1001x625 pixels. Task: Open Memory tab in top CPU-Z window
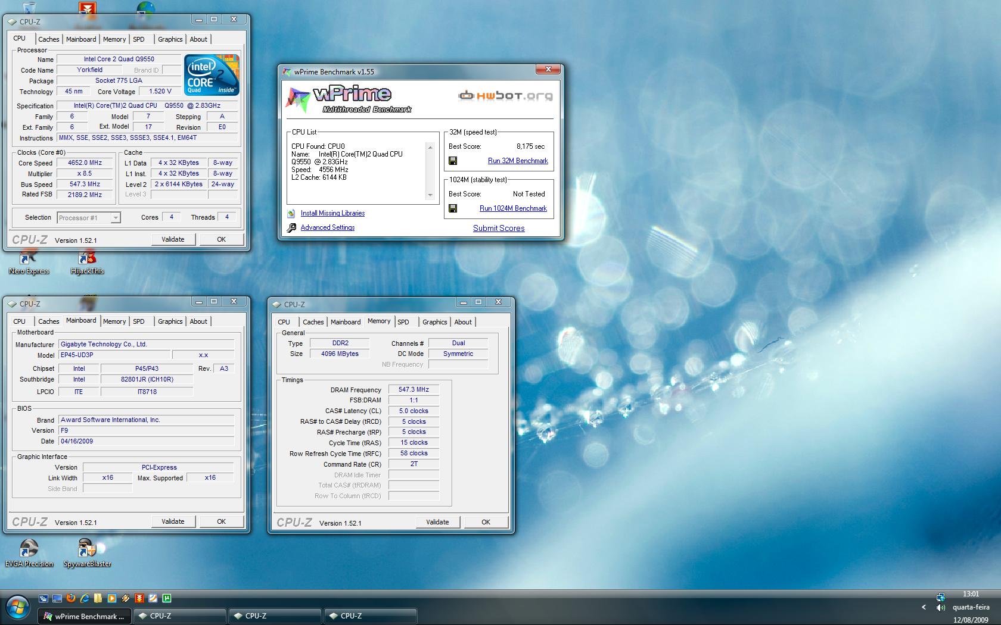pos(114,39)
